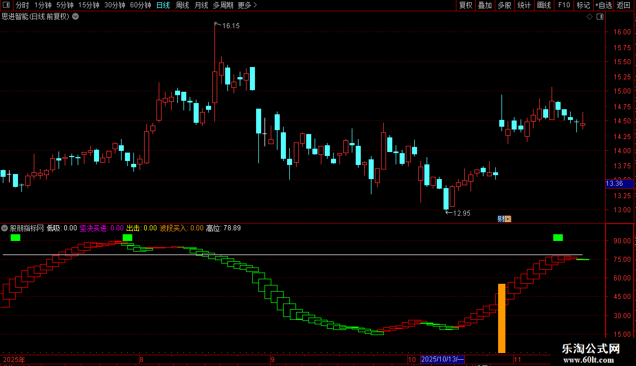The height and width of the screenshot is (366, 636).
Task: Click the 2025/10/13 date label
Action: [x=442, y=359]
